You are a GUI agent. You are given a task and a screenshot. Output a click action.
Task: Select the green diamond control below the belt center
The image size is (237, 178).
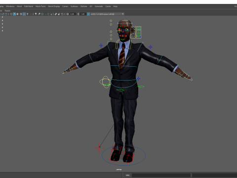120,90
